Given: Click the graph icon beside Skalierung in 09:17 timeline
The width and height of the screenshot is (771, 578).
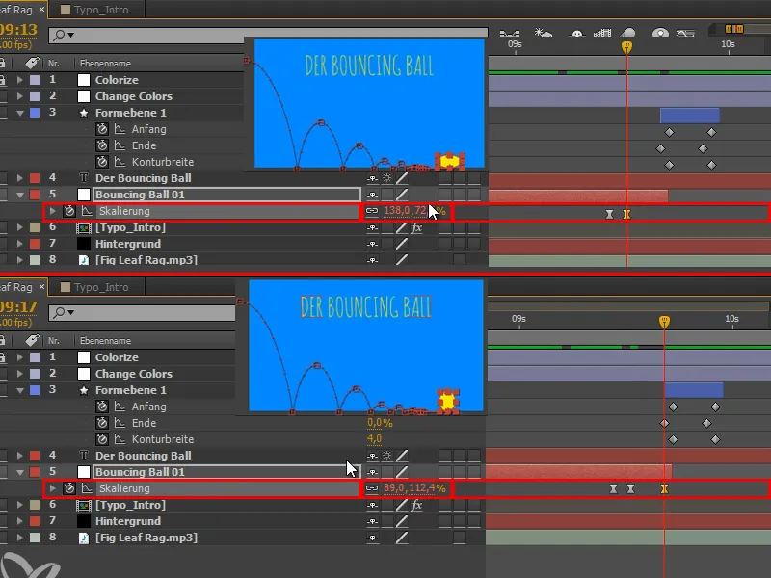Looking at the screenshot, I should (87, 488).
